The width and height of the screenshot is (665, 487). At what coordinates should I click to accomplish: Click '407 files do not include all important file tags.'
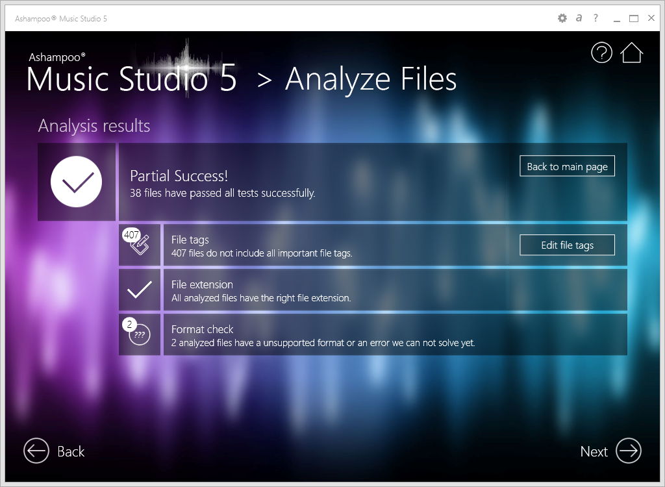262,253
